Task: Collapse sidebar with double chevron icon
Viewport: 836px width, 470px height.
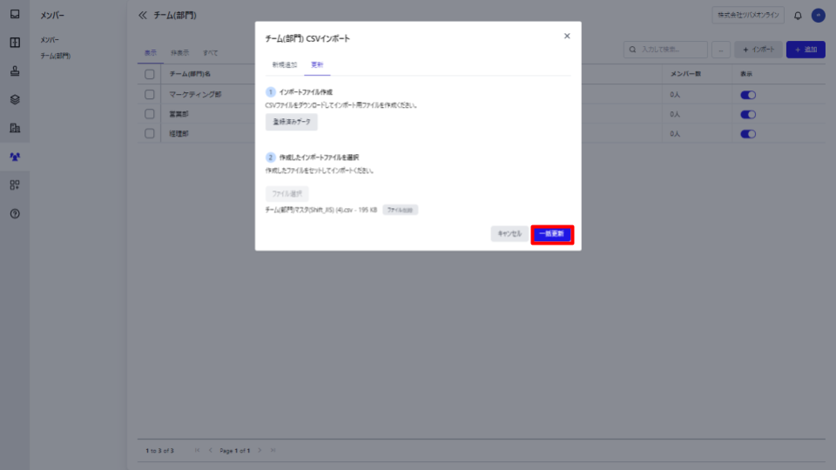Action: 142,16
